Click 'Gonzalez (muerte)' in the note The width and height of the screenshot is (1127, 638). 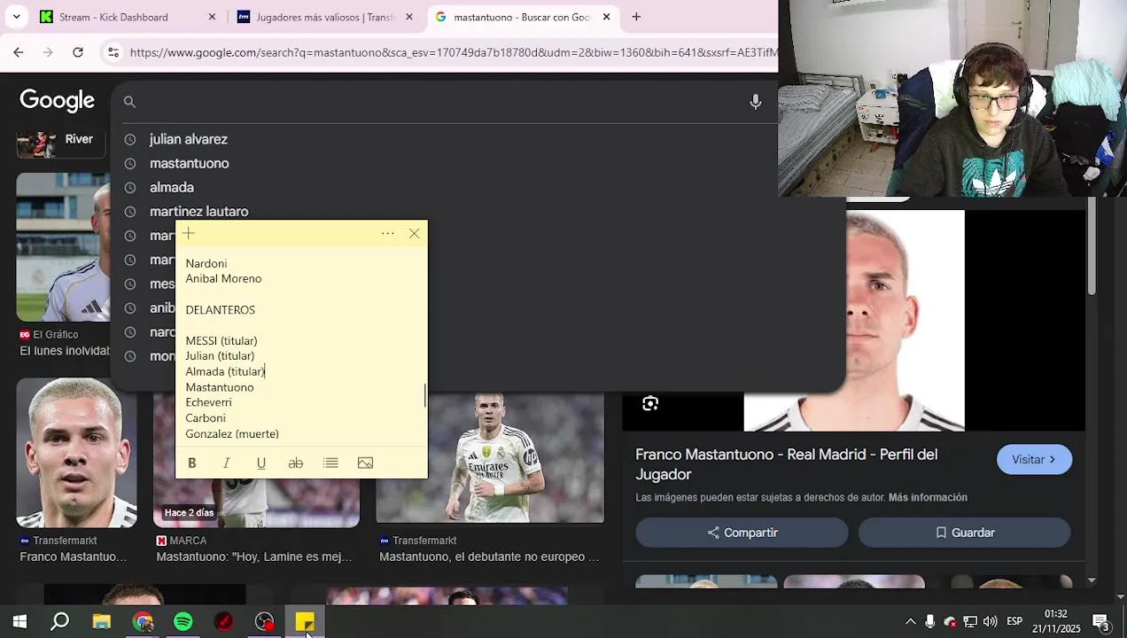[x=231, y=433]
